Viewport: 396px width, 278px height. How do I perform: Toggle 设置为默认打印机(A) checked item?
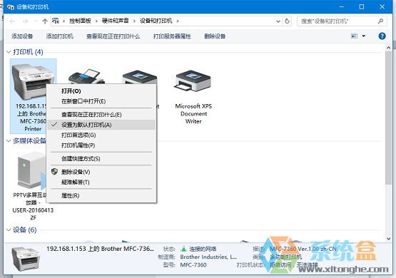coord(101,125)
